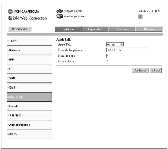This screenshot has height=149, width=168.
Task: Open the IPP menu entry
Action: coord(29,60)
